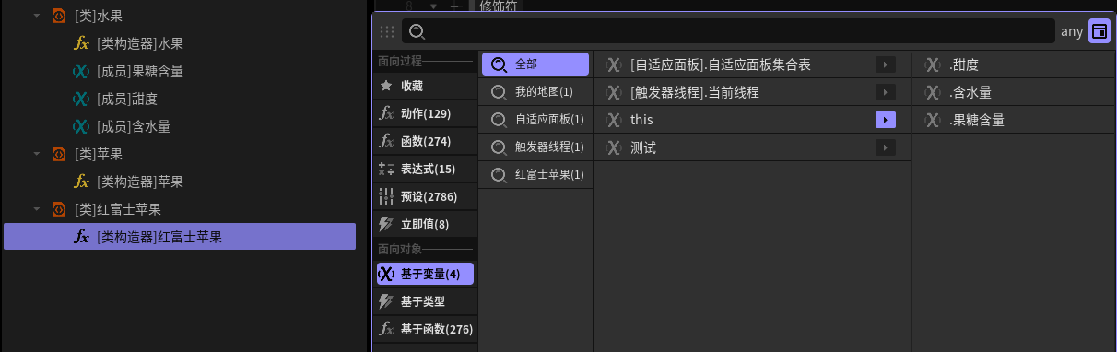Viewport: 1117px width, 352px height.
Task: Click the expression icon beside 表达式(15)
Action: coord(386,169)
